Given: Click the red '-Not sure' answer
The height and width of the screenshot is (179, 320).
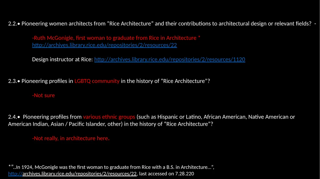Looking at the screenshot, I should tap(43, 95).
